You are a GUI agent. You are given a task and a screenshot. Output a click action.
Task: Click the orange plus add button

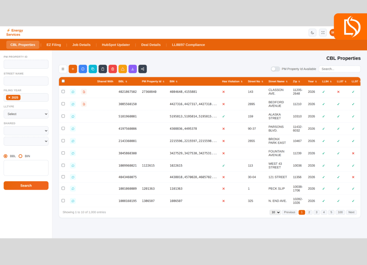point(73,69)
